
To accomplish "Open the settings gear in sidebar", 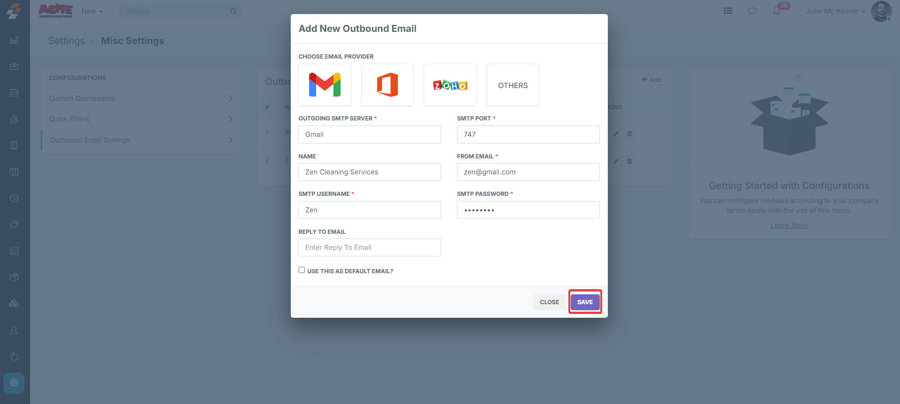I will click(x=14, y=383).
